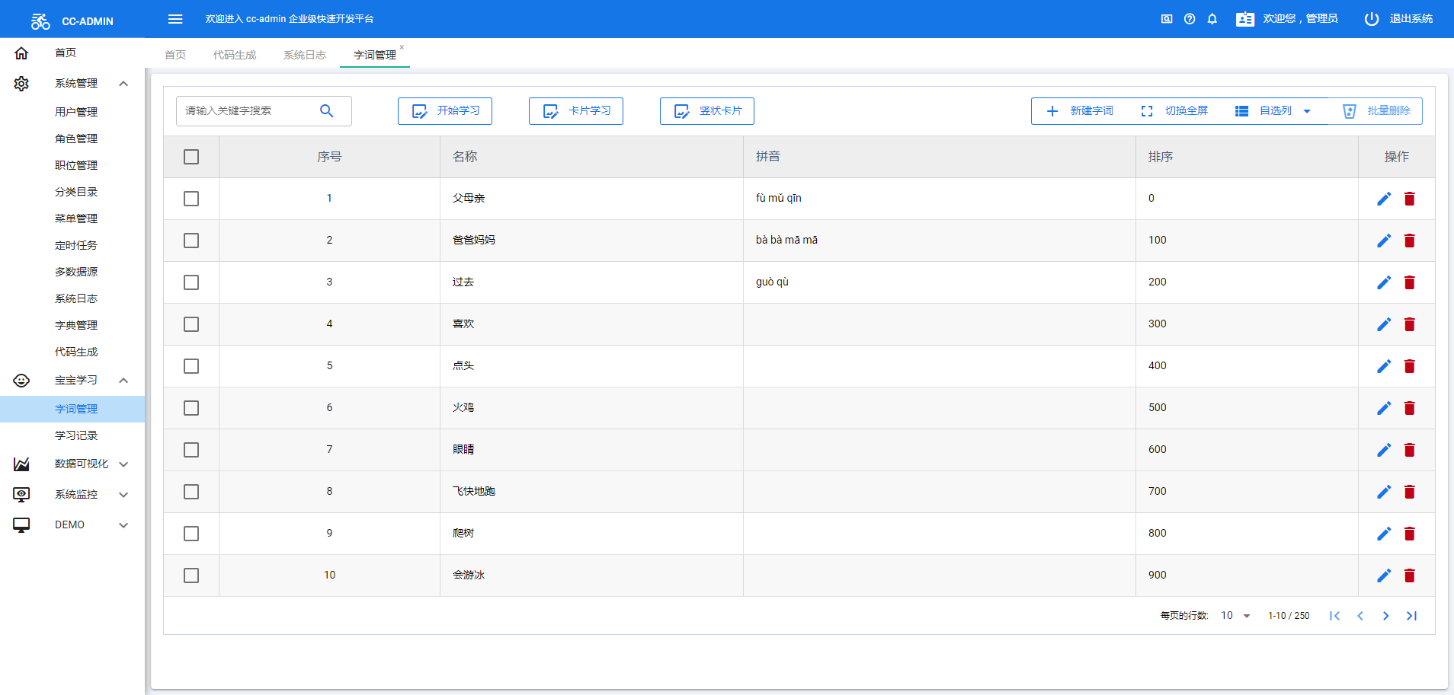Click the user profile card icon
The height and width of the screenshot is (695, 1454).
tap(1245, 19)
